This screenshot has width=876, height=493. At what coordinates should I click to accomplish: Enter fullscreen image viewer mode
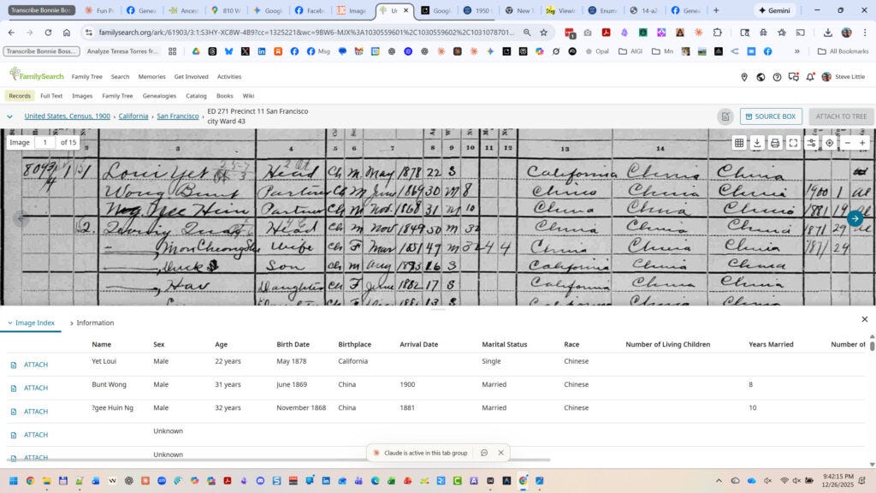coord(793,143)
